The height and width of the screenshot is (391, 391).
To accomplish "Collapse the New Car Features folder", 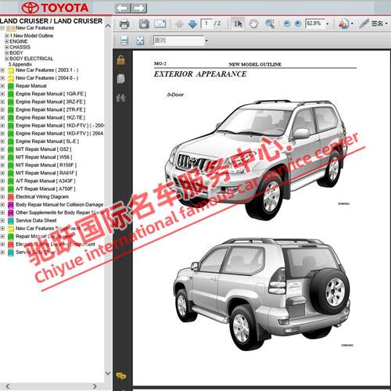I will point(2,28).
